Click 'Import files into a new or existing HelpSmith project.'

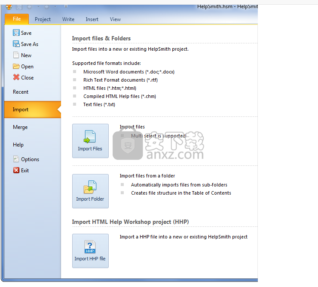tap(130, 49)
